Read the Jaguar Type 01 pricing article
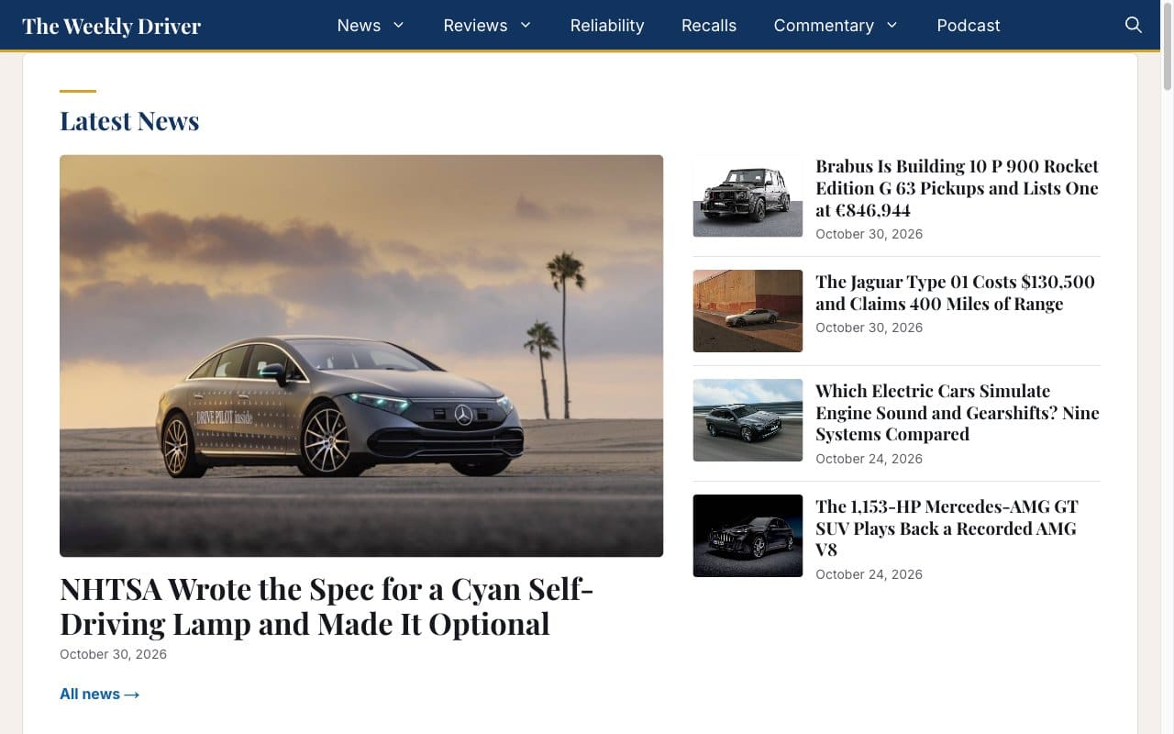This screenshot has width=1174, height=734. [955, 293]
